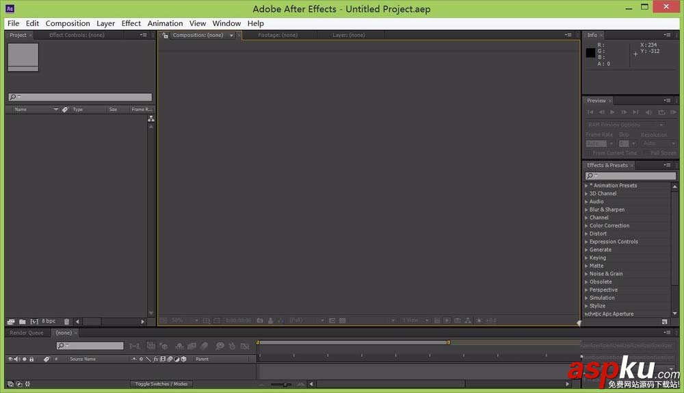Image resolution: width=684 pixels, height=393 pixels.
Task: Click the Auto-keyframe stopwatch icon in timeline
Action: coord(232,346)
